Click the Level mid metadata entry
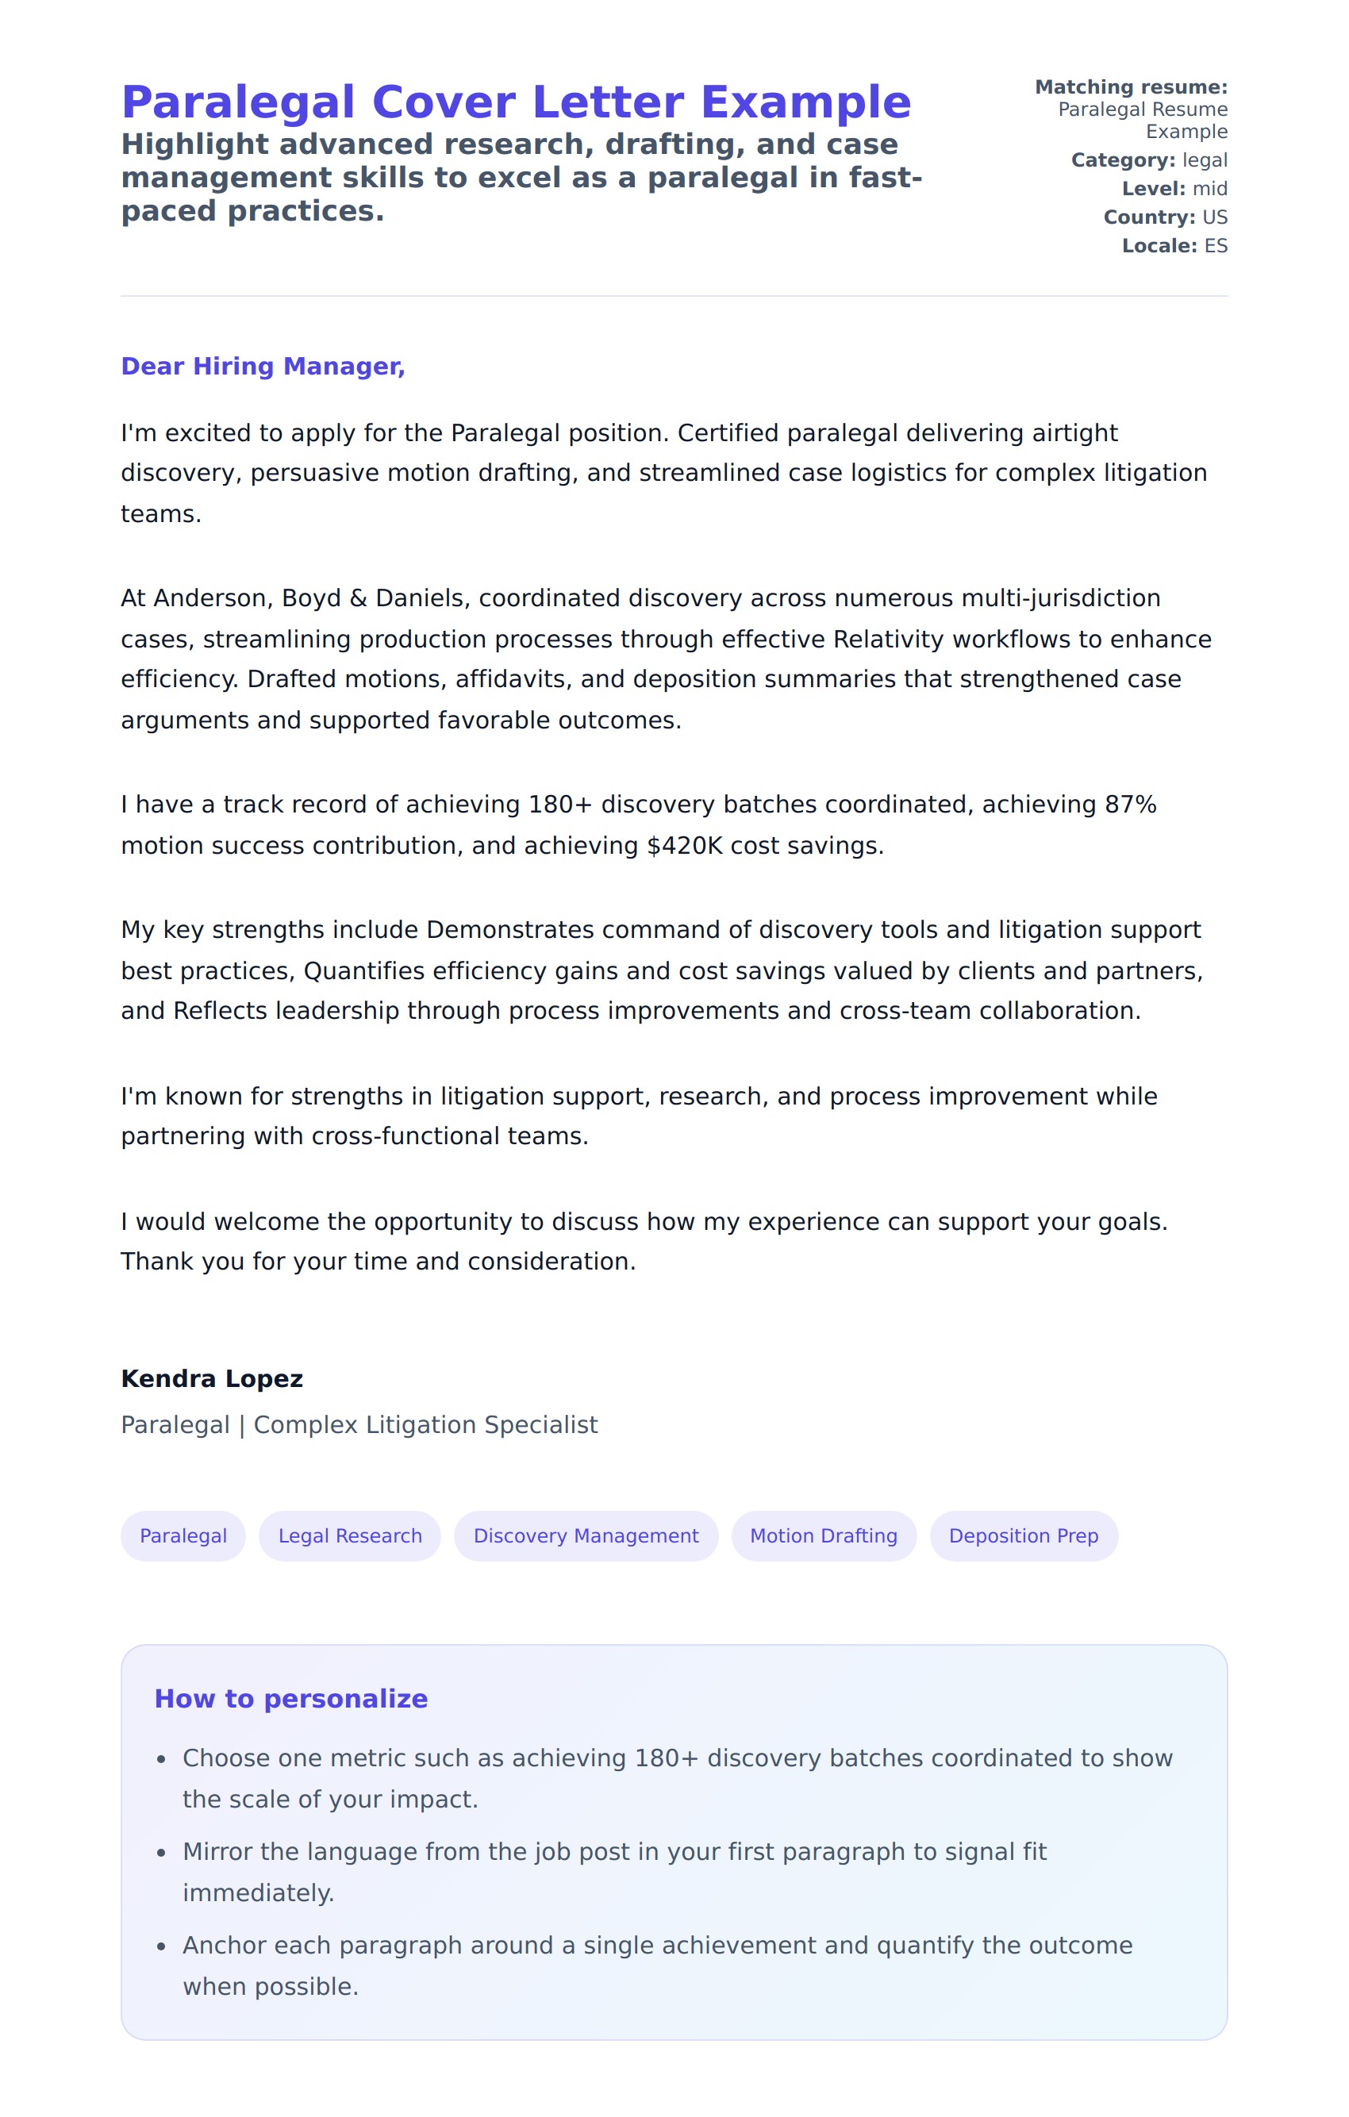The width and height of the screenshot is (1349, 2117). tap(1174, 189)
